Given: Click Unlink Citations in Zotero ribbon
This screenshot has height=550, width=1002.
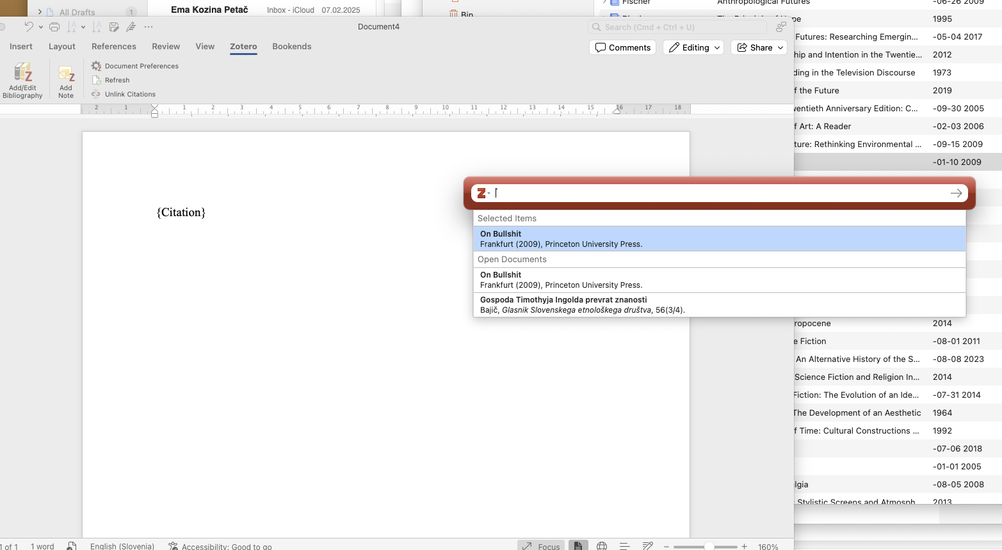Looking at the screenshot, I should [x=124, y=94].
